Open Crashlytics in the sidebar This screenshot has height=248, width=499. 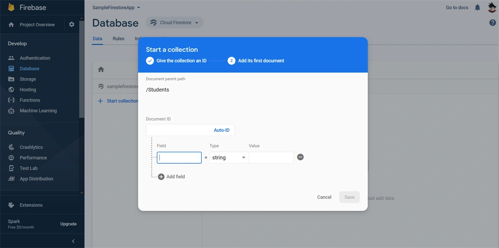[31, 147]
